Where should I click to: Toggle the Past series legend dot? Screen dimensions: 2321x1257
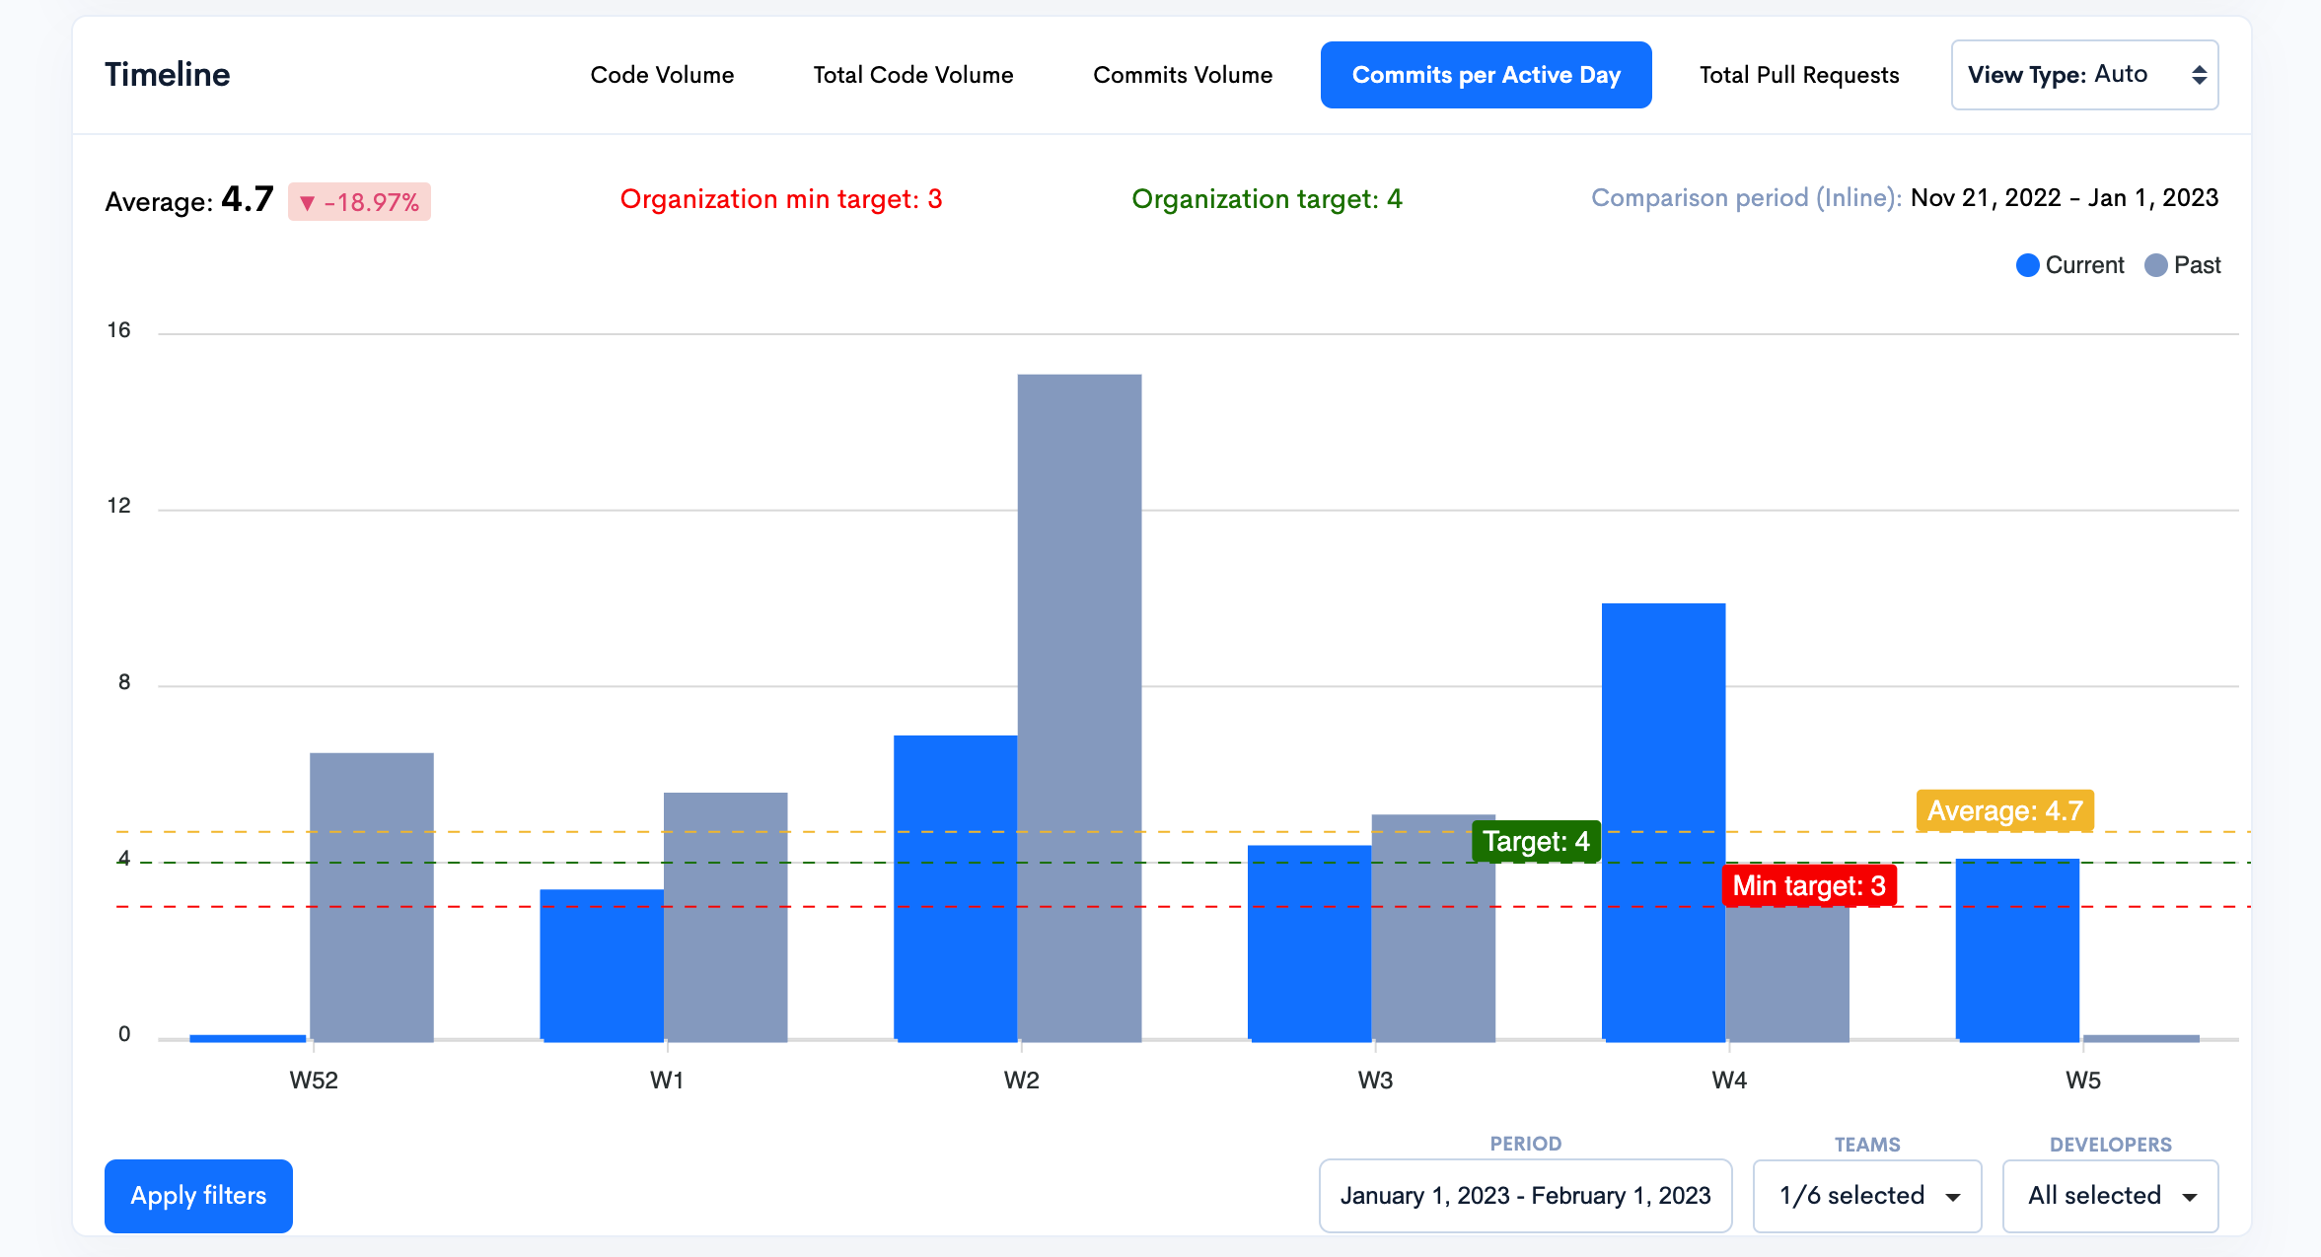coord(2156,265)
